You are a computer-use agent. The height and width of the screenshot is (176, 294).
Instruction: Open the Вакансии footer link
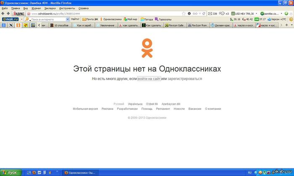pos(195,109)
